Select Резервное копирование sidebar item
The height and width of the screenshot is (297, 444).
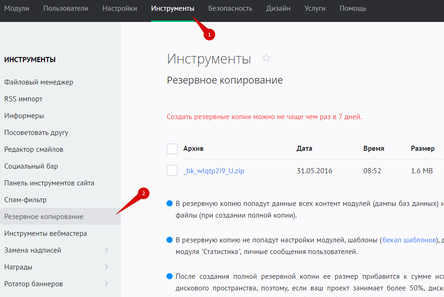pos(44,217)
